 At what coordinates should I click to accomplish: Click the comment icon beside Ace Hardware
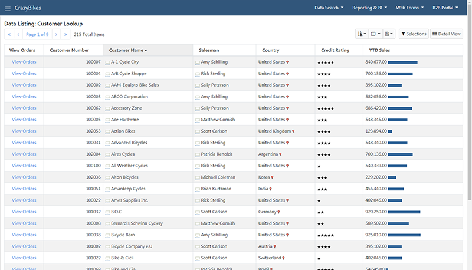coord(107,120)
